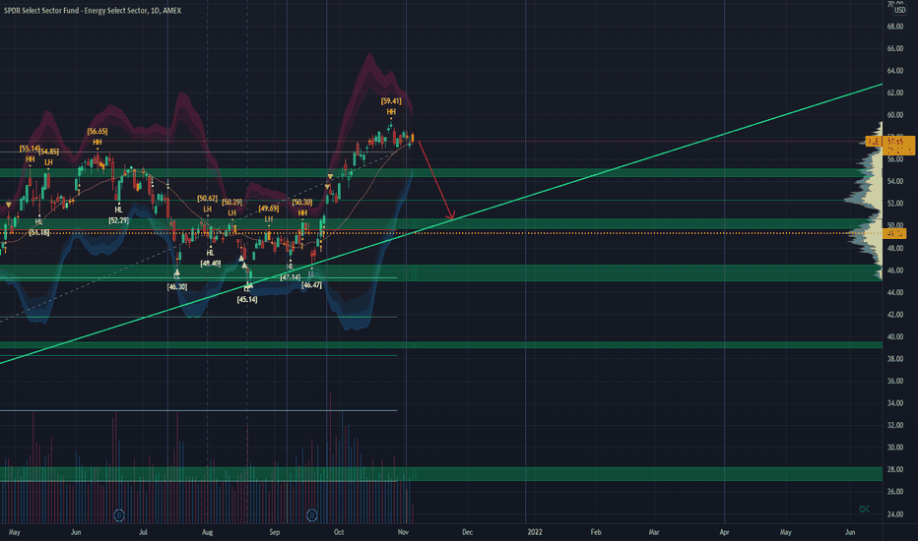Image resolution: width=918 pixels, height=541 pixels.
Task: Click the [48.40] low pivot label
Action: coord(210,264)
